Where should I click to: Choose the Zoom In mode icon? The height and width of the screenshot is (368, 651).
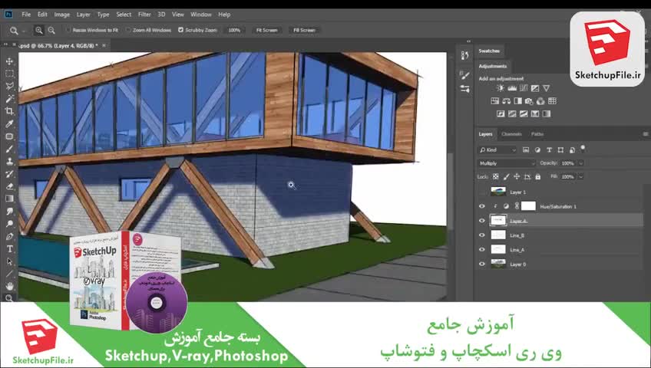point(38,30)
